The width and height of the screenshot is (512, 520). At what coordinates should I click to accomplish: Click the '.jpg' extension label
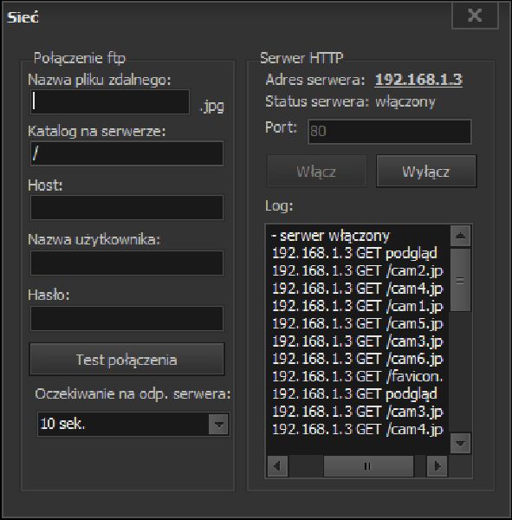click(212, 107)
